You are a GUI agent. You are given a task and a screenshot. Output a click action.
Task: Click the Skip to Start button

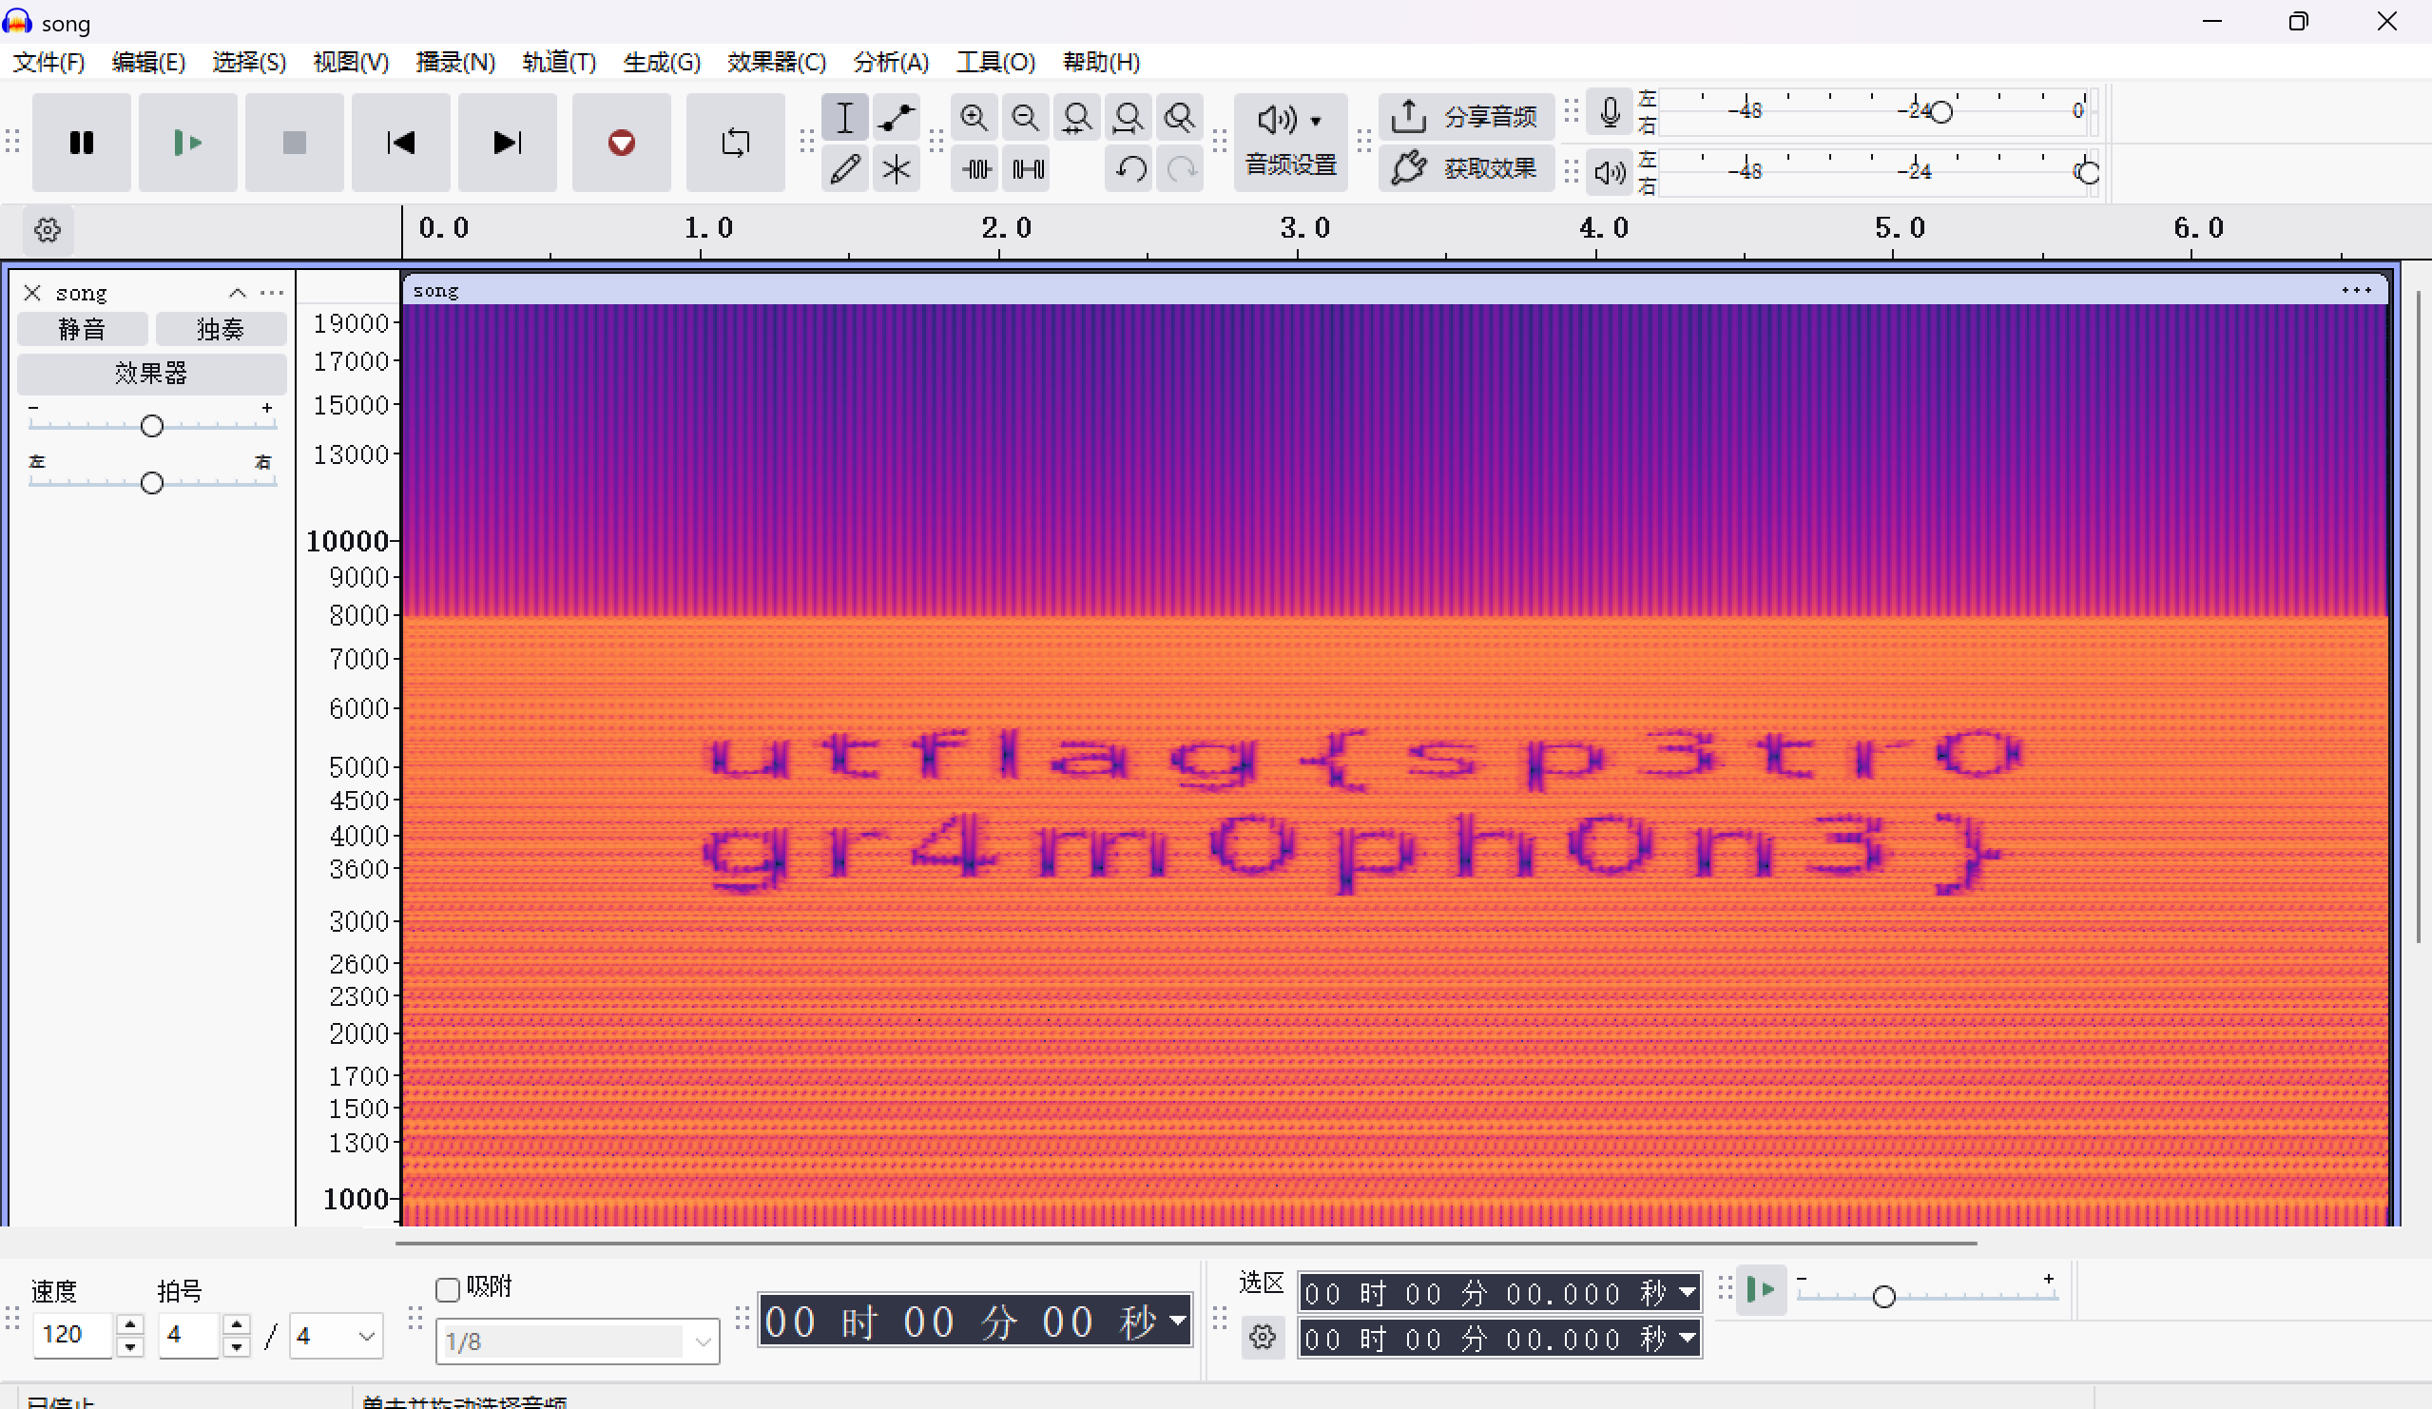tap(400, 143)
